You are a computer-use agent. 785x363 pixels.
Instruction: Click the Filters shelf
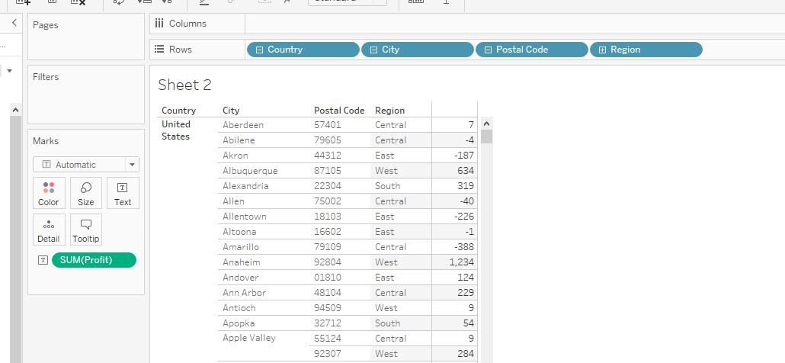pos(85,94)
